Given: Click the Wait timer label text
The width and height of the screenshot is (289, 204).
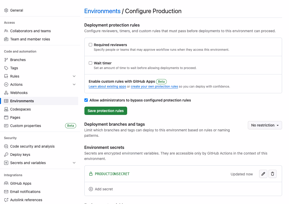Looking at the screenshot, I should point(102,63).
